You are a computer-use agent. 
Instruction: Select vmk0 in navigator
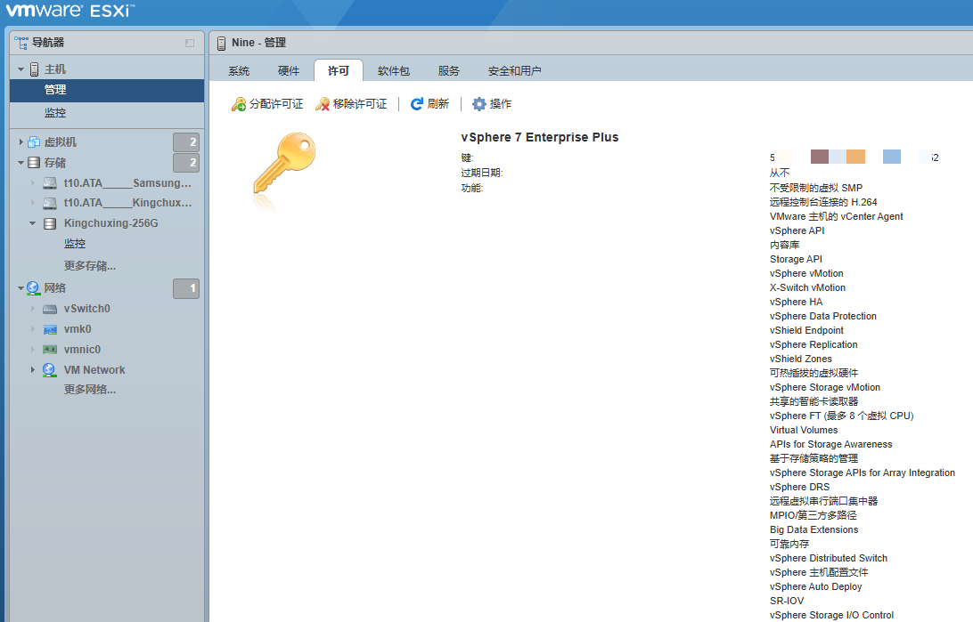[78, 329]
